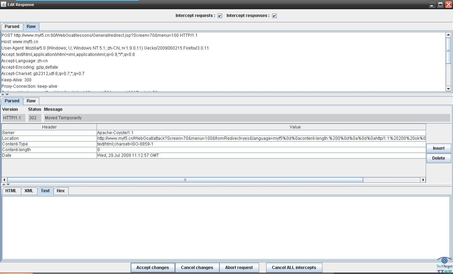
Task: Collapse the lower split pane divider arrows
Action: 6,184
